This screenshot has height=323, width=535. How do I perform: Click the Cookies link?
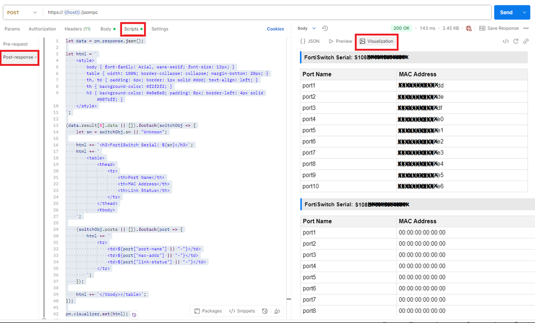tap(275, 29)
